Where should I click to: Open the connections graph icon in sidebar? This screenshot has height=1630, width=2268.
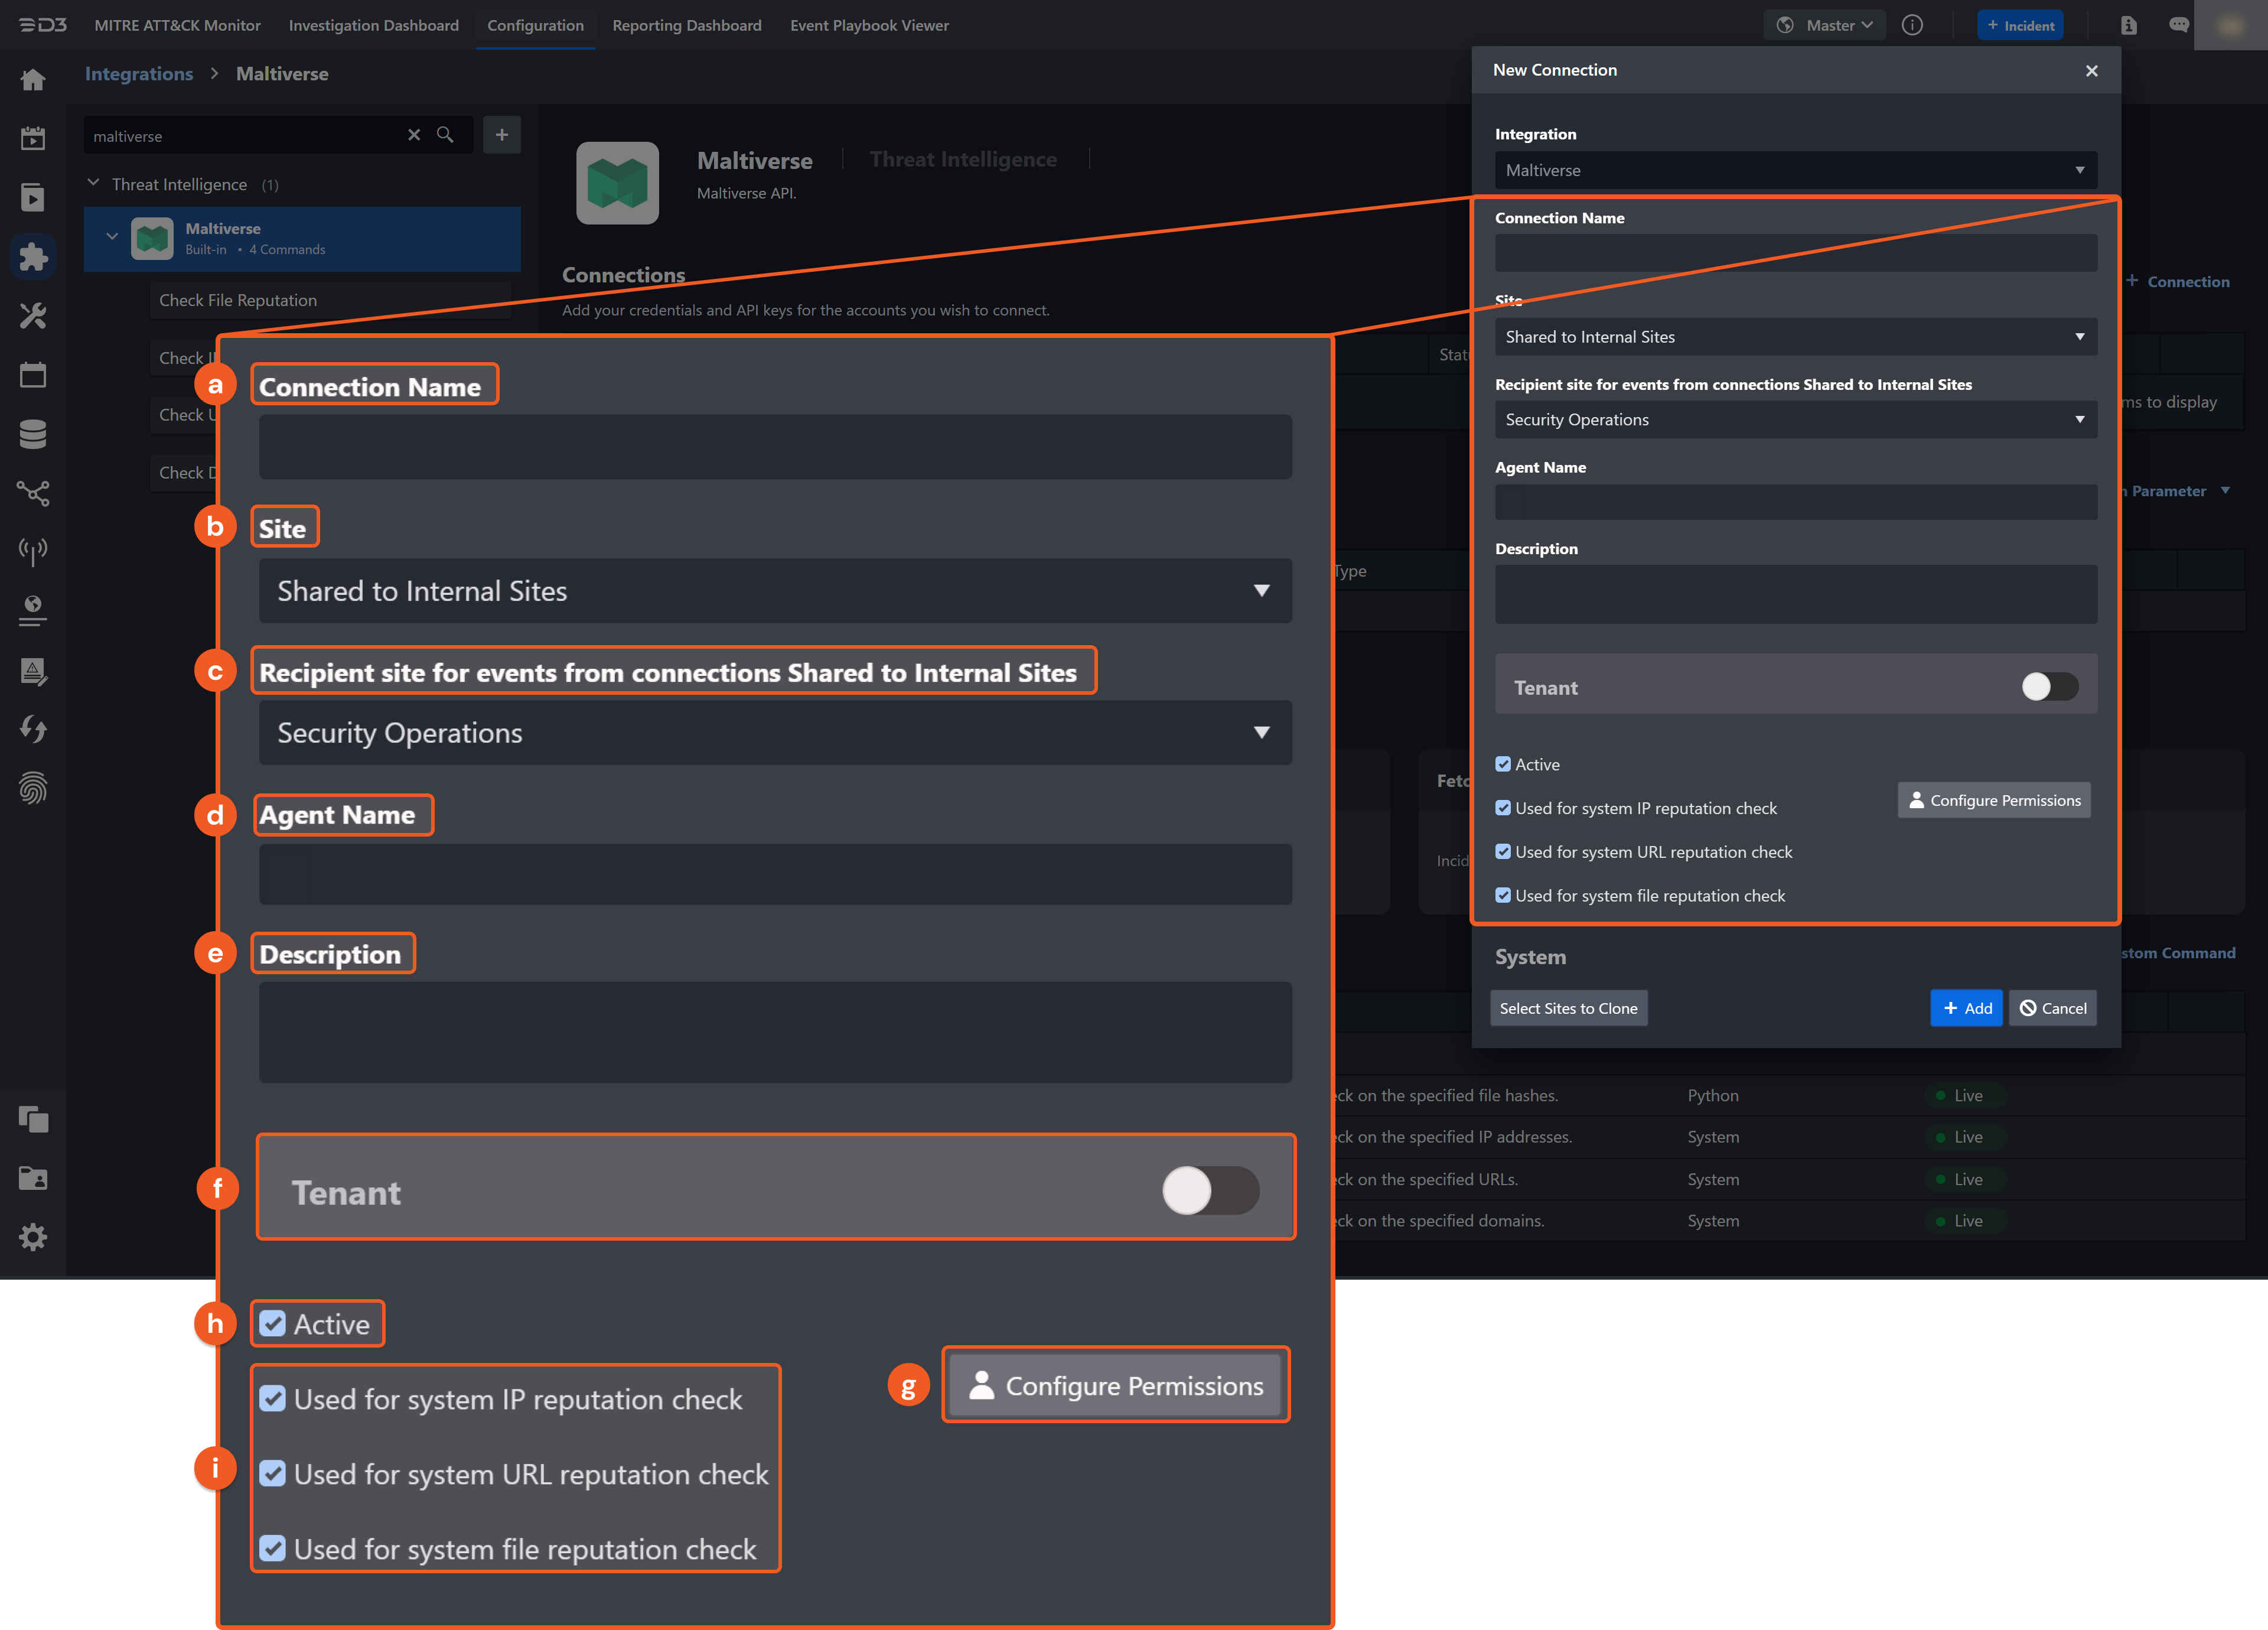tap(33, 491)
